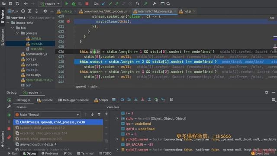Click the Synchronize refresh icon
This screenshot has height=156, width=277.
pos(17,4)
